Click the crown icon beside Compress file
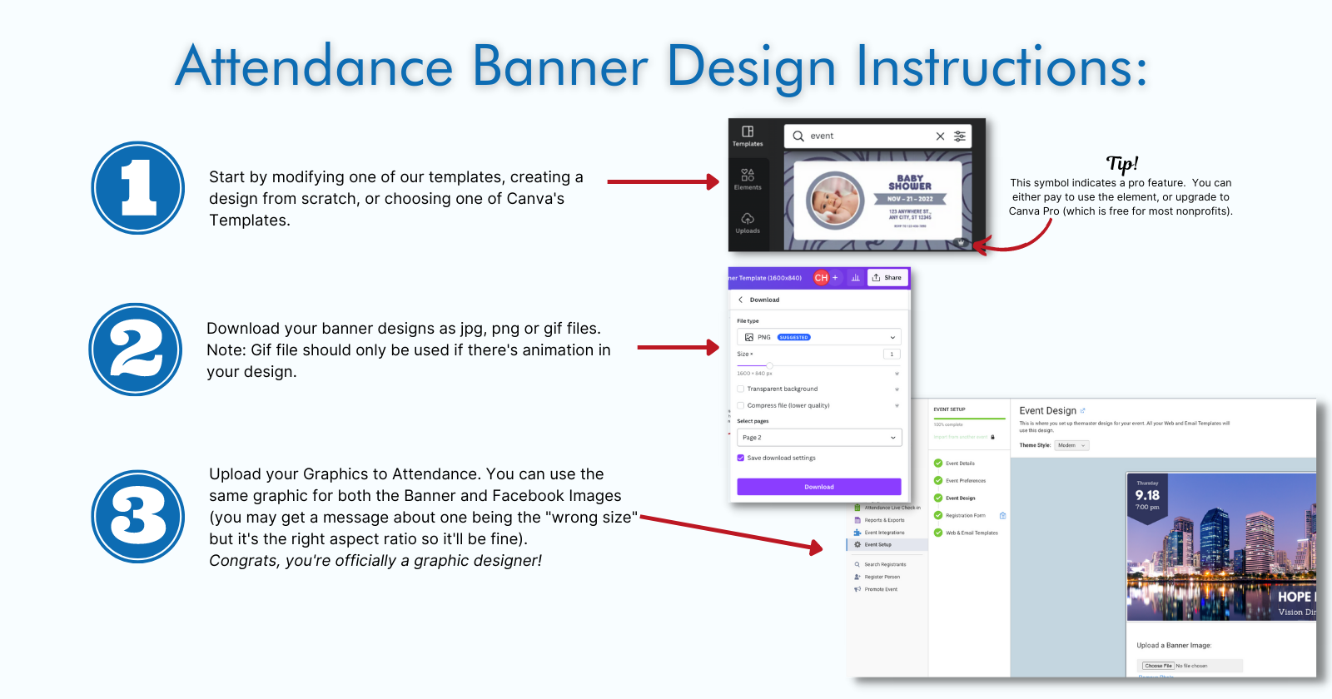 897,405
